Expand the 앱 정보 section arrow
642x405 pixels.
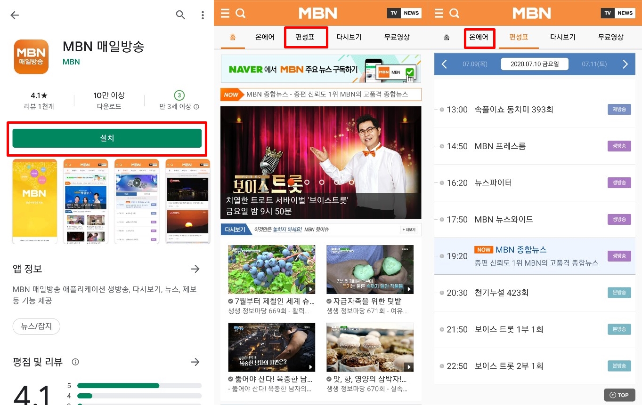(x=195, y=269)
